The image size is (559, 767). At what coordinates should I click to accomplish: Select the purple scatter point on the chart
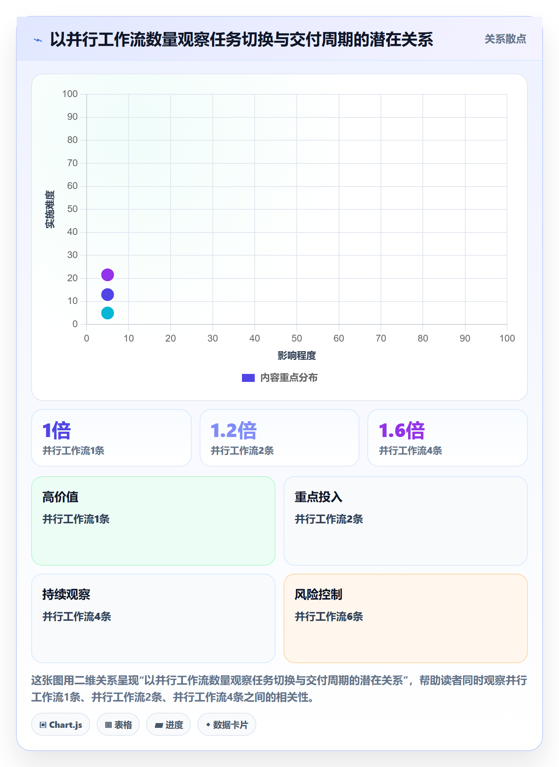tap(107, 275)
